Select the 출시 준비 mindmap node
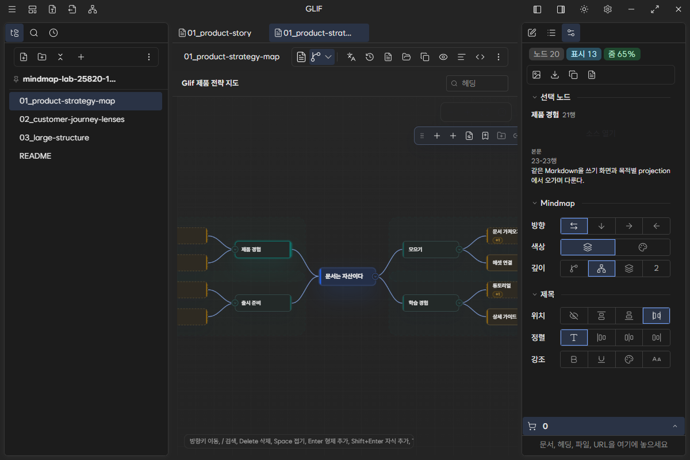This screenshot has height=460, width=690. (x=262, y=302)
